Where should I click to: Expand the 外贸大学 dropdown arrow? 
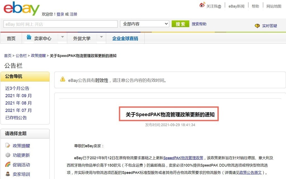(x=101, y=37)
